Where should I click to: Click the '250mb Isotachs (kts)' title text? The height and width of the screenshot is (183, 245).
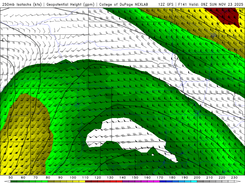22,4
